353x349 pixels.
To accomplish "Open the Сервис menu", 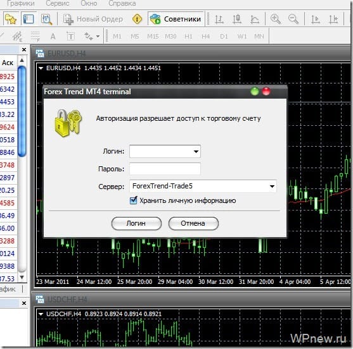I will 58,3.
